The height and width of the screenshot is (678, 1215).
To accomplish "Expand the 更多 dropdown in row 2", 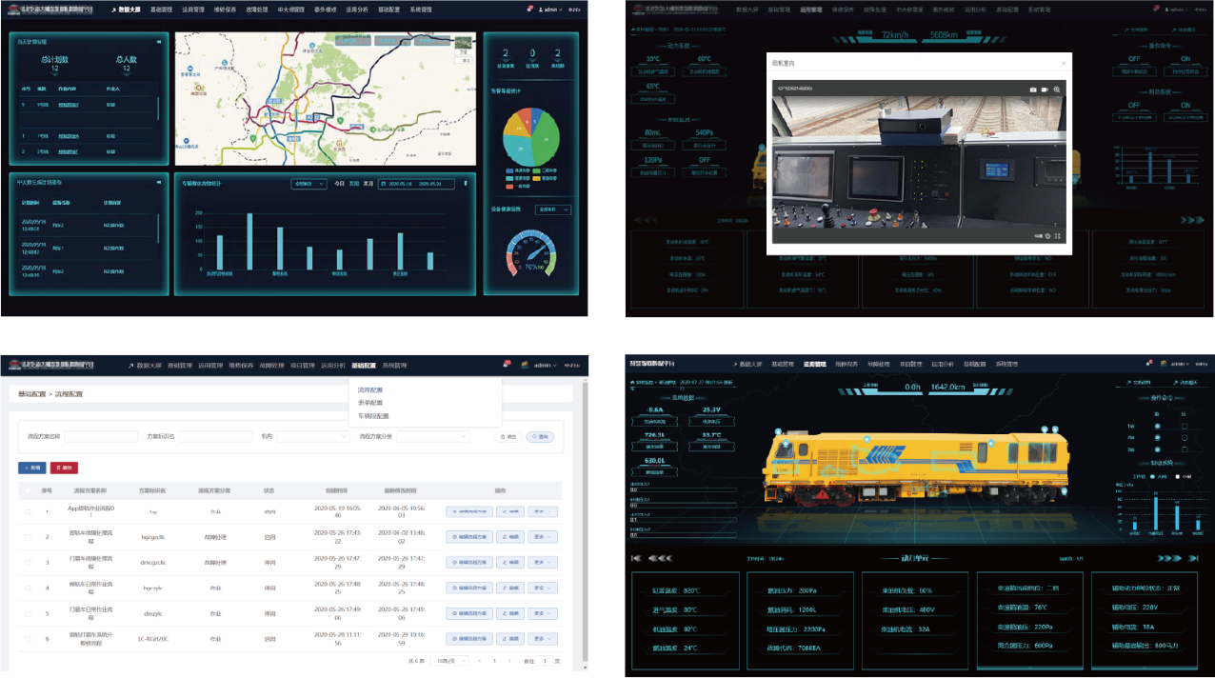I will [x=545, y=537].
